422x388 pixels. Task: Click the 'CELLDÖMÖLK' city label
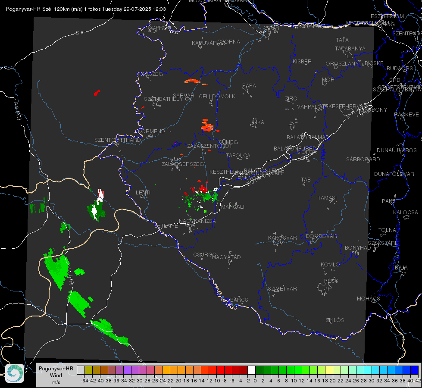pos(217,97)
